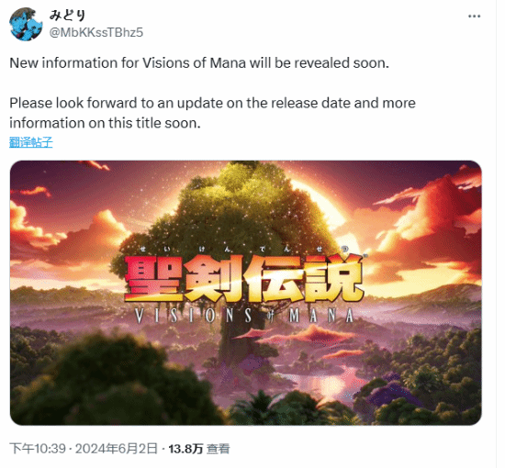Open the Visions of Mana image
The width and height of the screenshot is (505, 468).
tap(246, 293)
